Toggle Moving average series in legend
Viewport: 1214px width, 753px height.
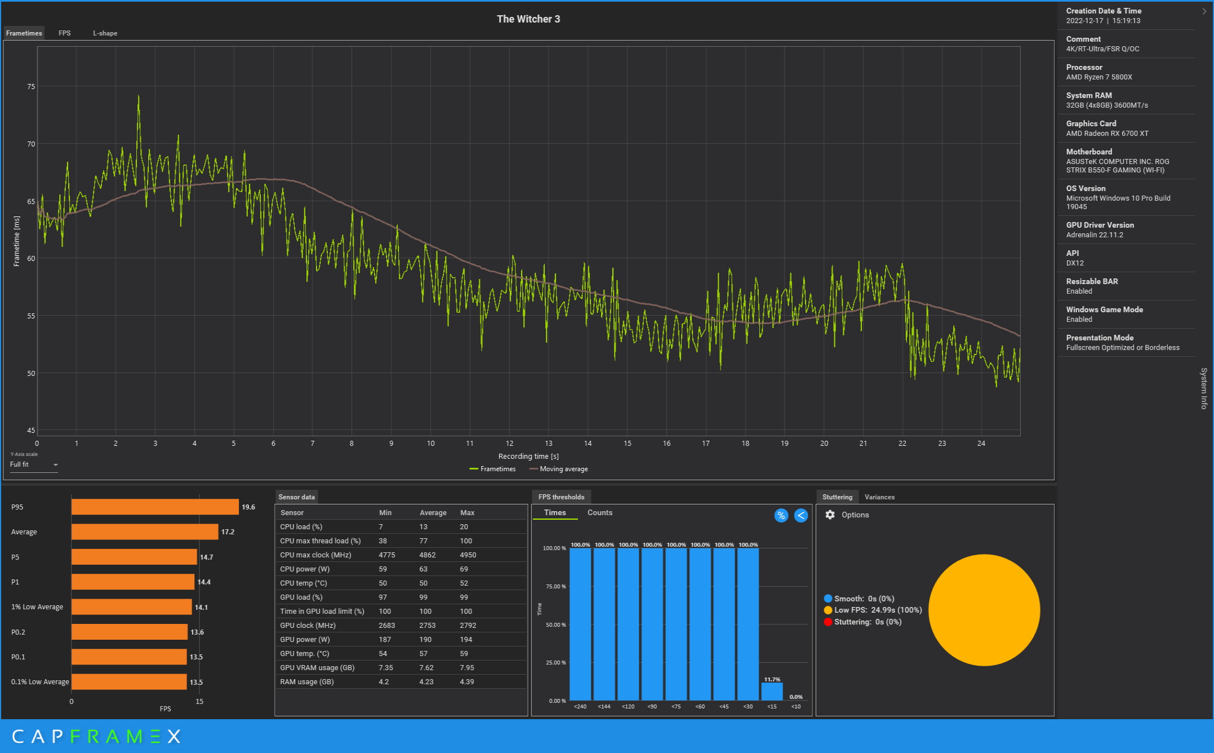tap(558, 469)
